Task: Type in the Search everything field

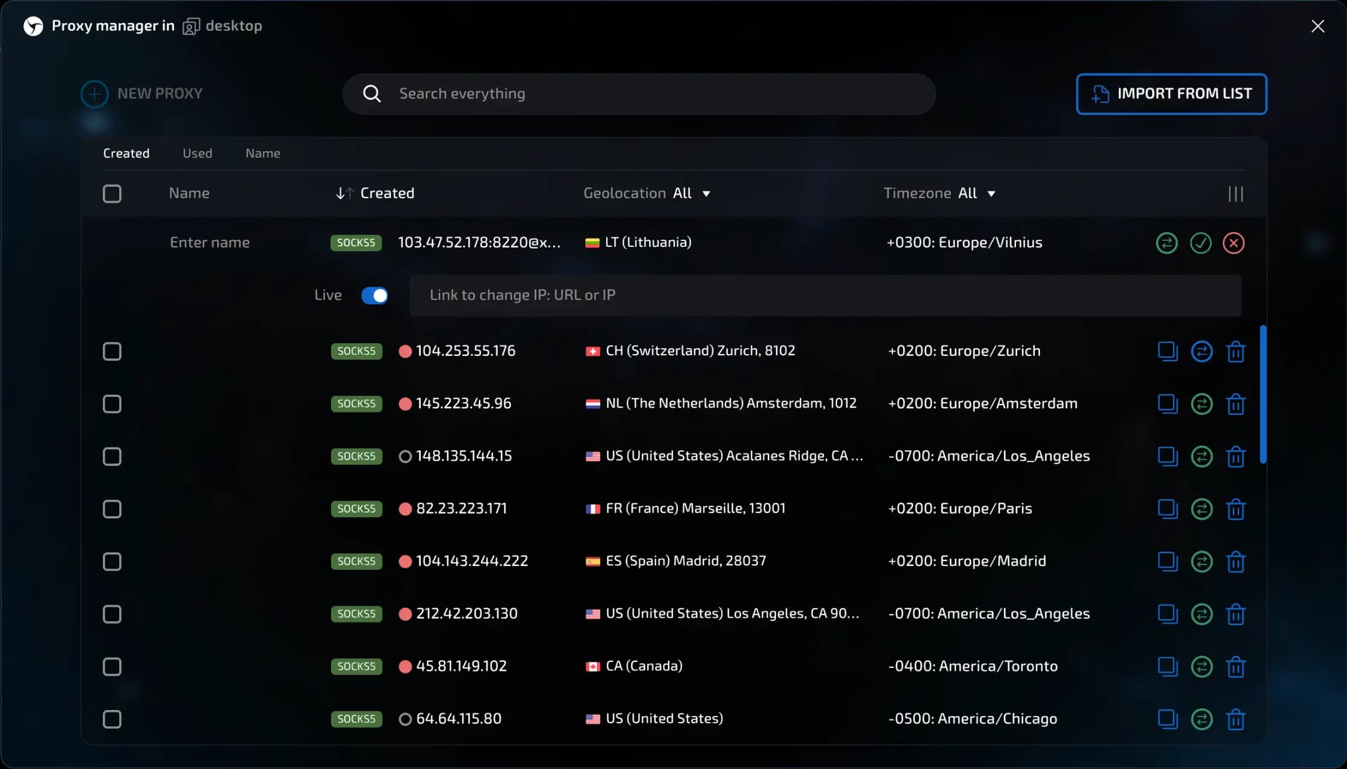Action: [x=638, y=94]
